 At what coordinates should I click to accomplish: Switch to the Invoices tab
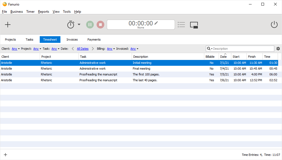point(72,40)
